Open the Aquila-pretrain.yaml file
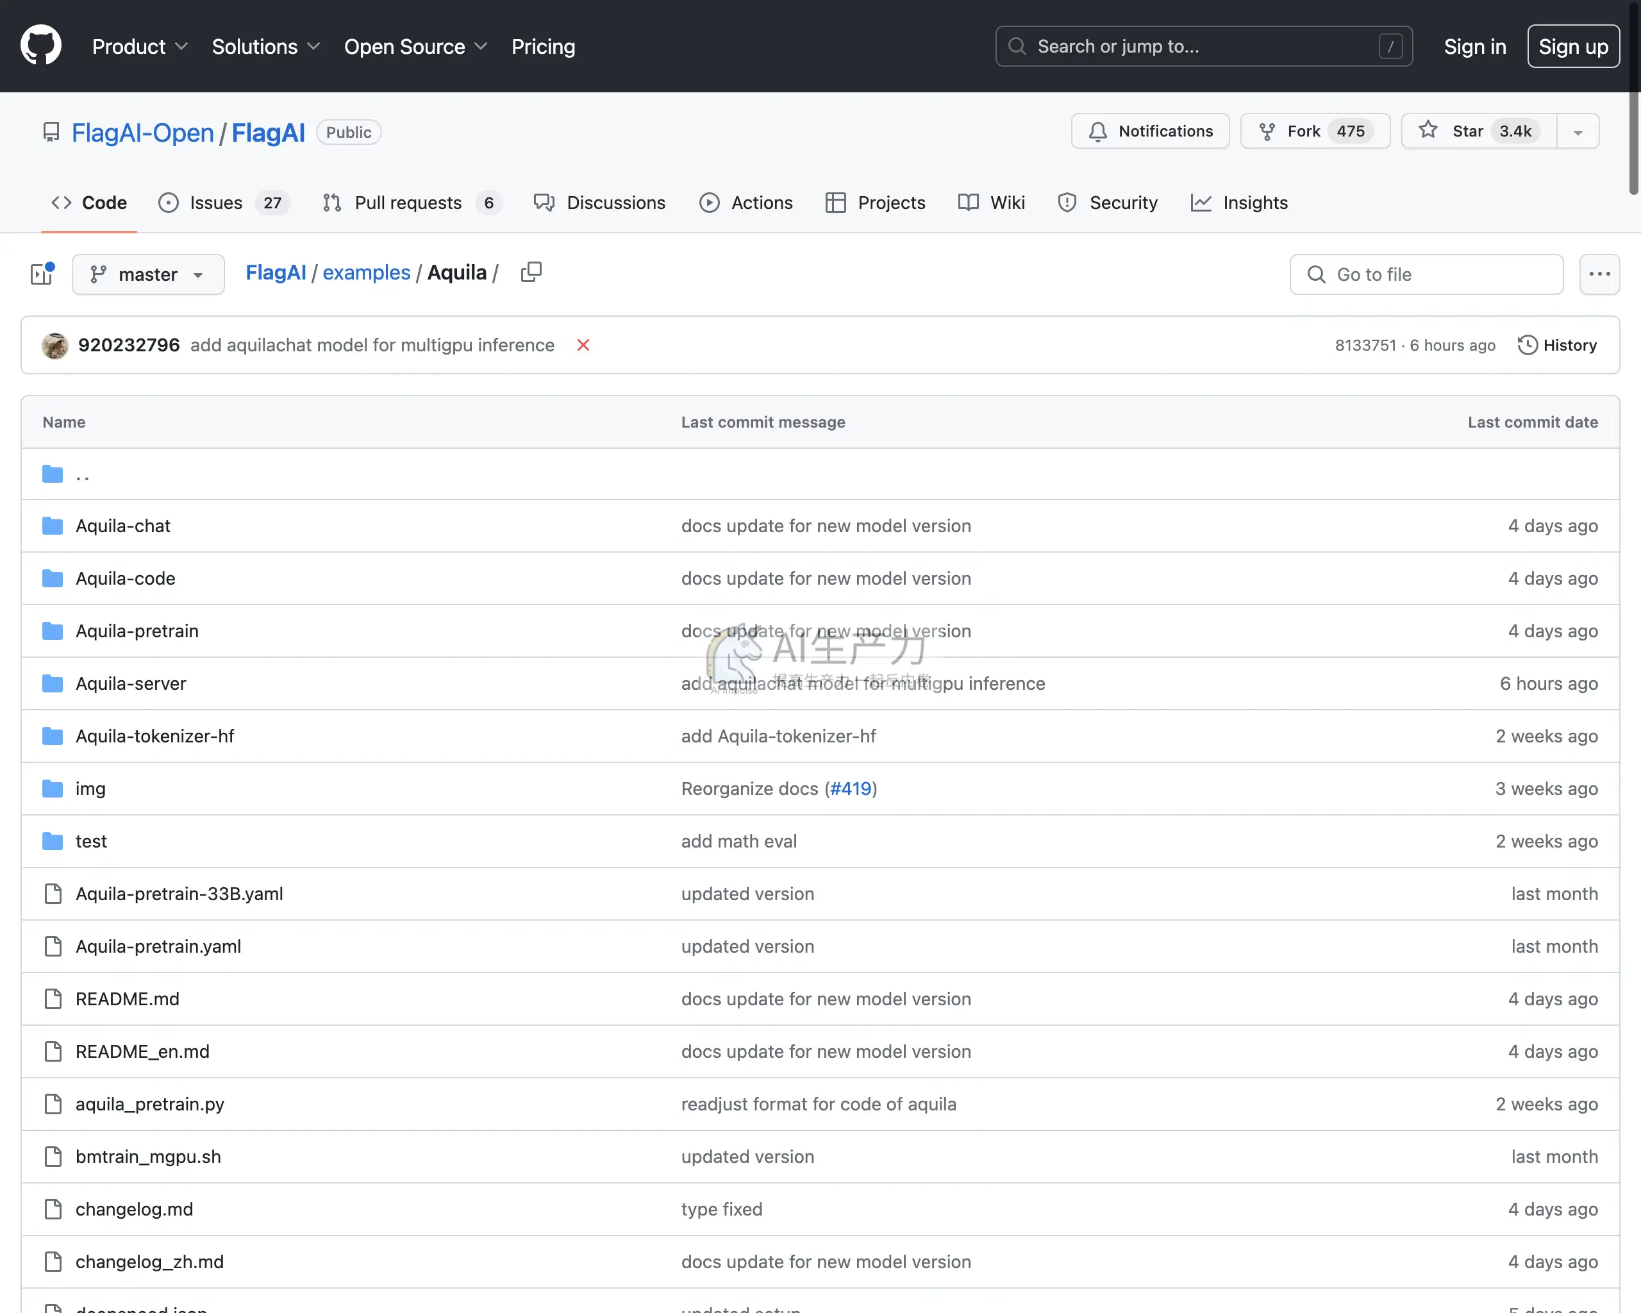The image size is (1641, 1313). tap(158, 946)
